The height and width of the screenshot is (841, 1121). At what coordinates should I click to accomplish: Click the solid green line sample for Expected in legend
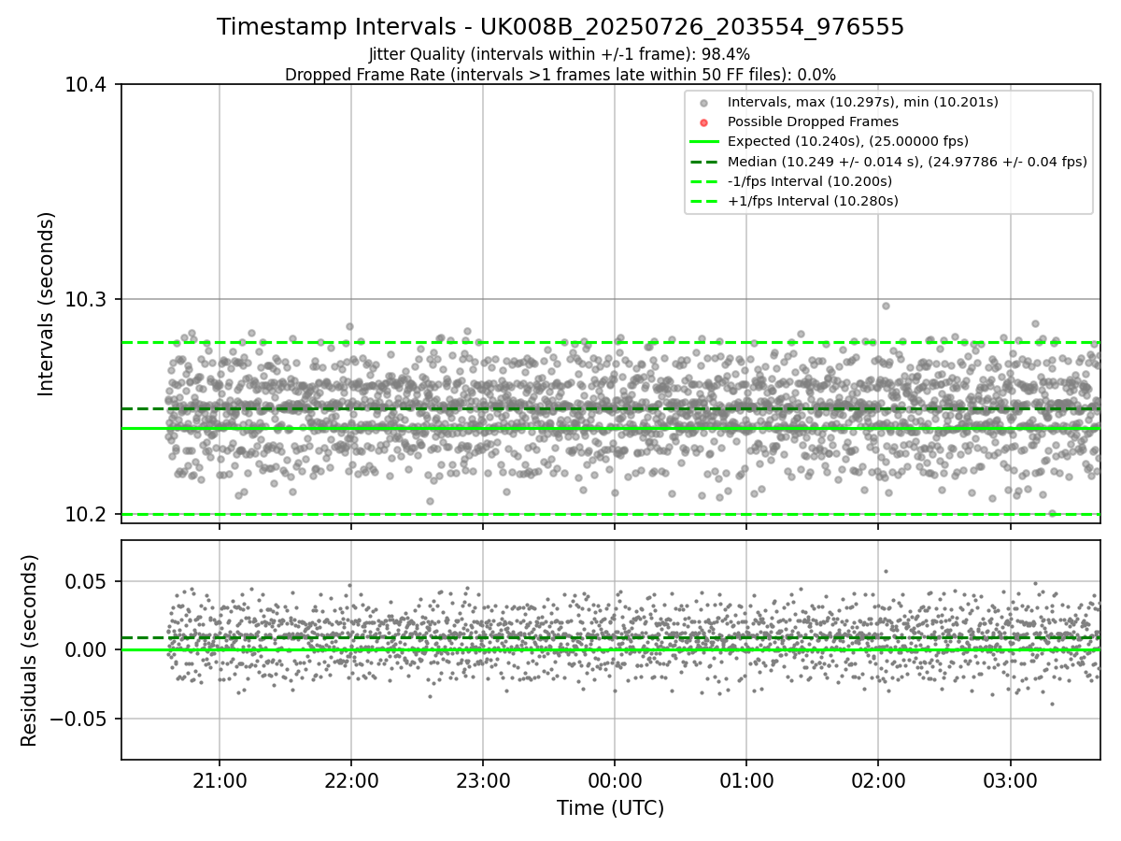(x=704, y=142)
